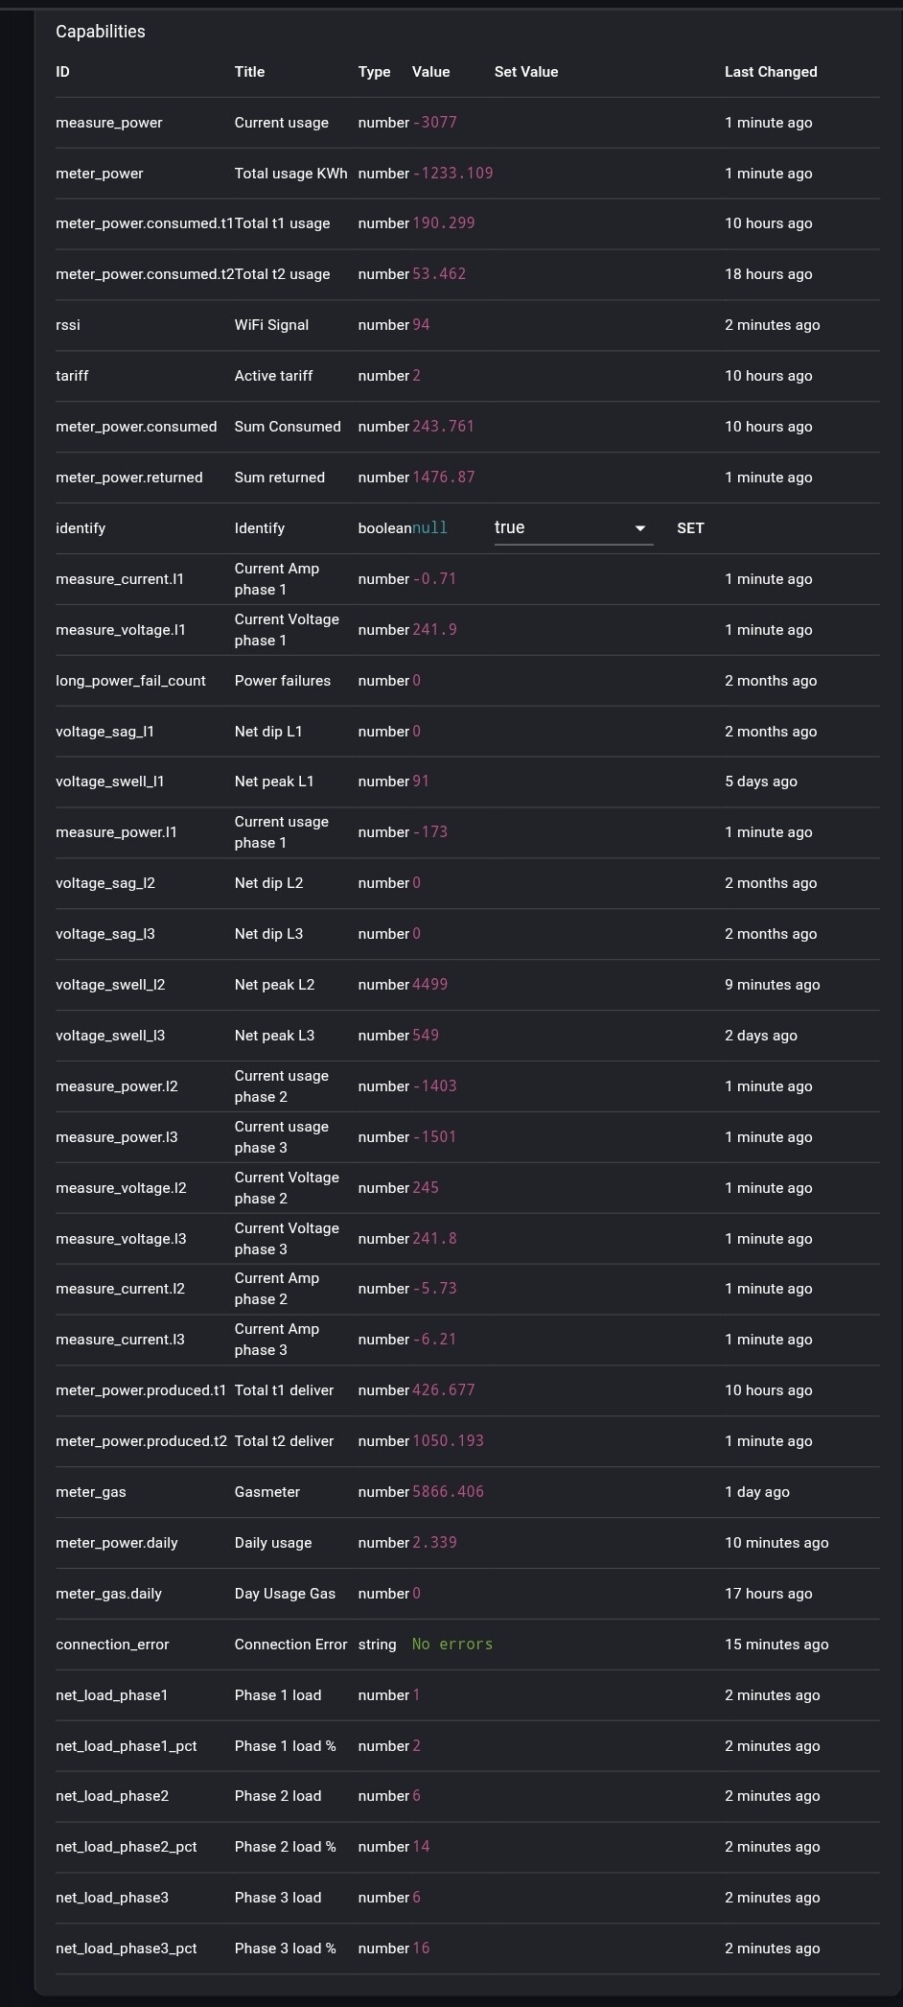Select the measure_power capability ID
The width and height of the screenshot is (903, 2007).
(109, 123)
